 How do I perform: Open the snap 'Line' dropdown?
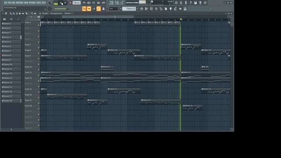click(114, 9)
